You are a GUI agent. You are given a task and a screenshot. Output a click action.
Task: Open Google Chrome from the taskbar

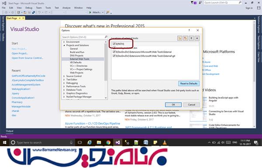[x=108, y=142]
